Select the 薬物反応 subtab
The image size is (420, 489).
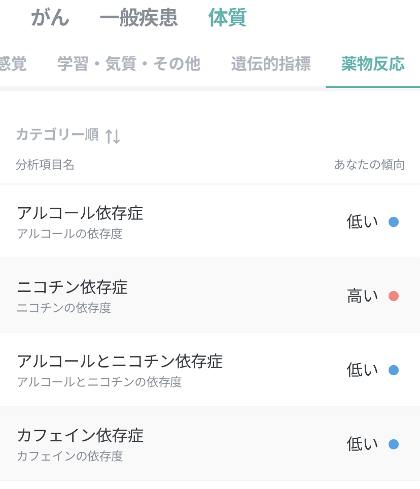pos(373,63)
